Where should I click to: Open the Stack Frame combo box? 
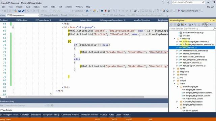click(x=146, y=15)
